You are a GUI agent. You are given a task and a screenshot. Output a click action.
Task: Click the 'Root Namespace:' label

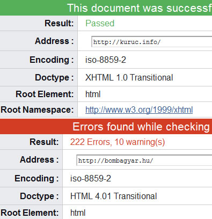point(37,109)
